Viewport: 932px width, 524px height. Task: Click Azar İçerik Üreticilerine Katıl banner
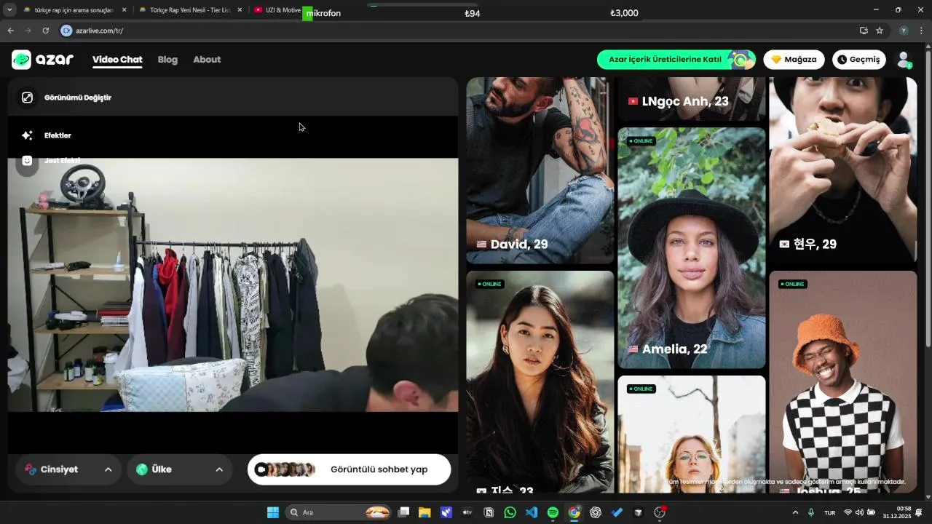tap(676, 60)
